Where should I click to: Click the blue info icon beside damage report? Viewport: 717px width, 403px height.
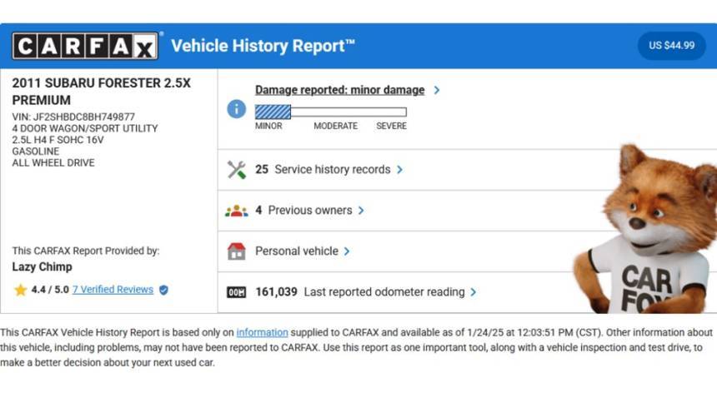click(237, 109)
